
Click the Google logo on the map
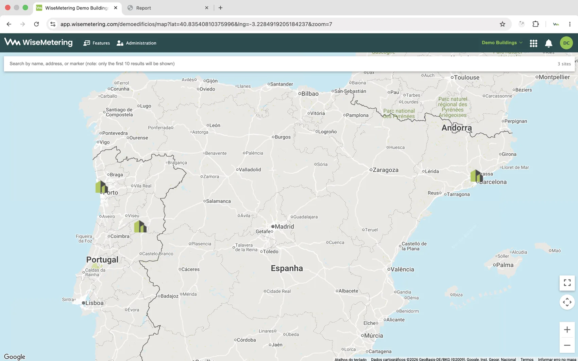(15, 357)
